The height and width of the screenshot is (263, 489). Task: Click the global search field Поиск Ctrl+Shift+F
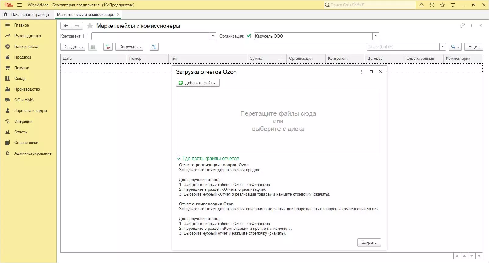[370, 5]
